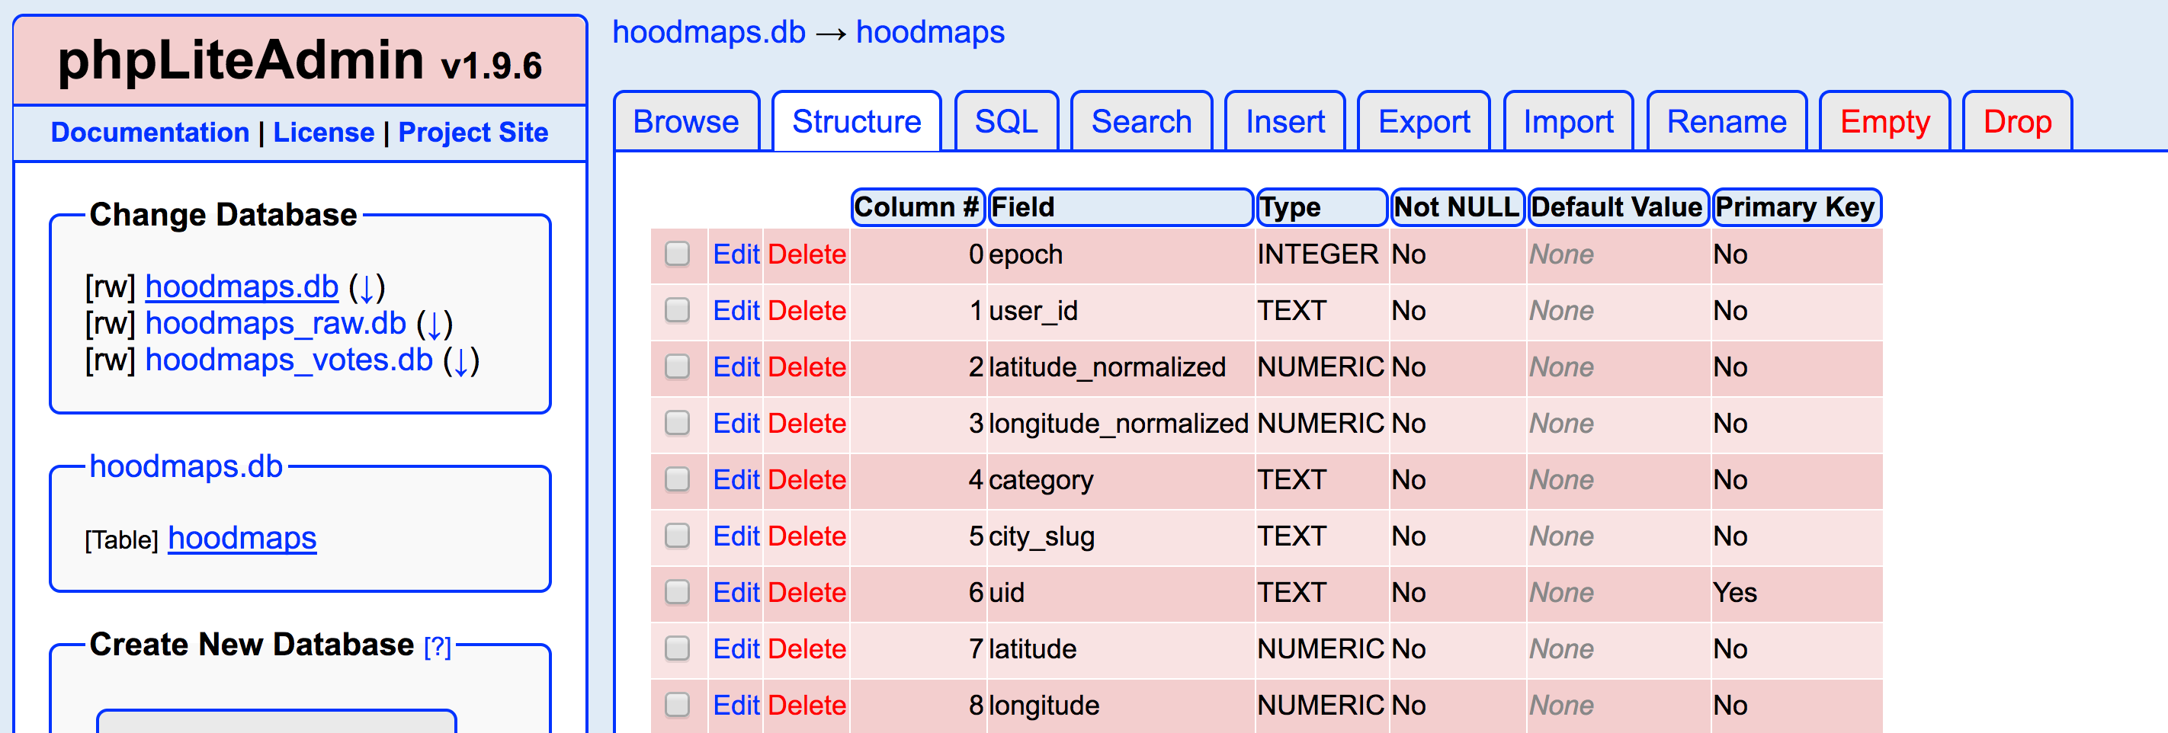This screenshot has height=733, width=2168.
Task: Tick the checkbox for the longitude row
Action: click(x=678, y=706)
